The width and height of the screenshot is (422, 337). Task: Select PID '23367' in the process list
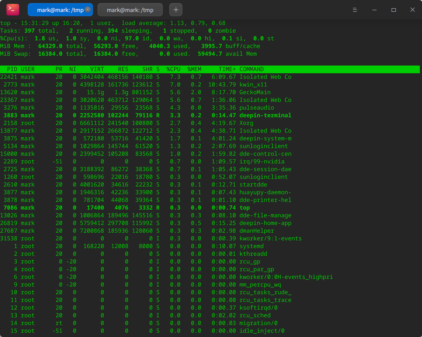coord(9,100)
